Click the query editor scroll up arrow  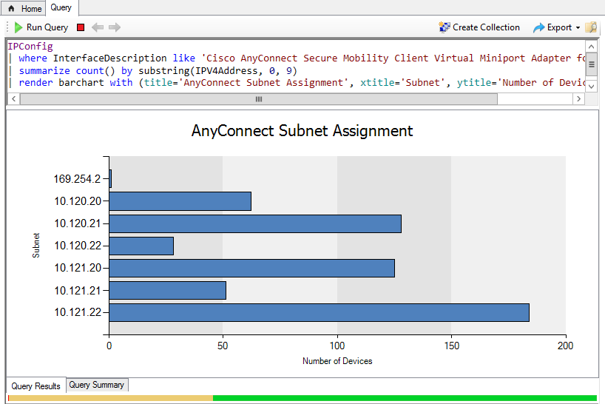591,47
